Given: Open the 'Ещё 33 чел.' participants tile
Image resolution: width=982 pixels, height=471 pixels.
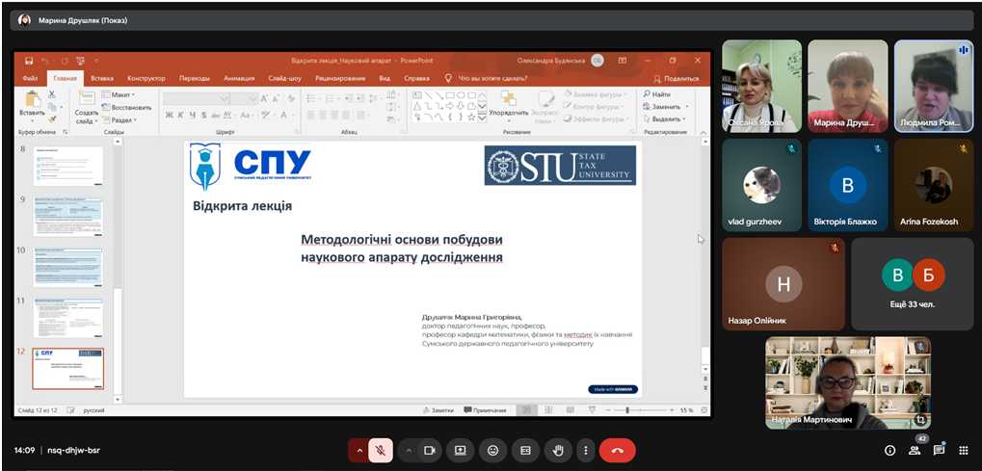Looking at the screenshot, I should (x=913, y=284).
